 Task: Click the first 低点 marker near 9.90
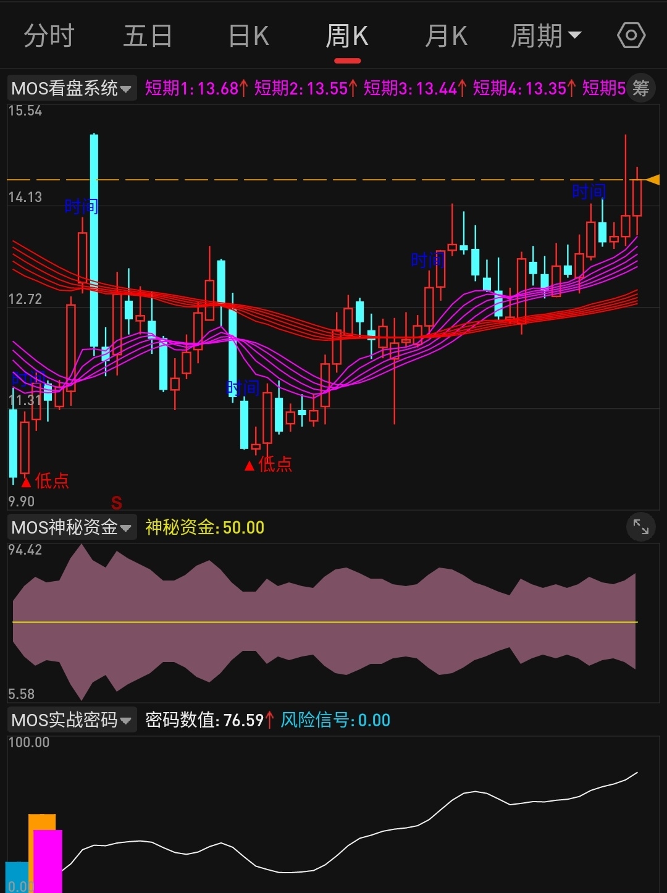click(x=45, y=481)
